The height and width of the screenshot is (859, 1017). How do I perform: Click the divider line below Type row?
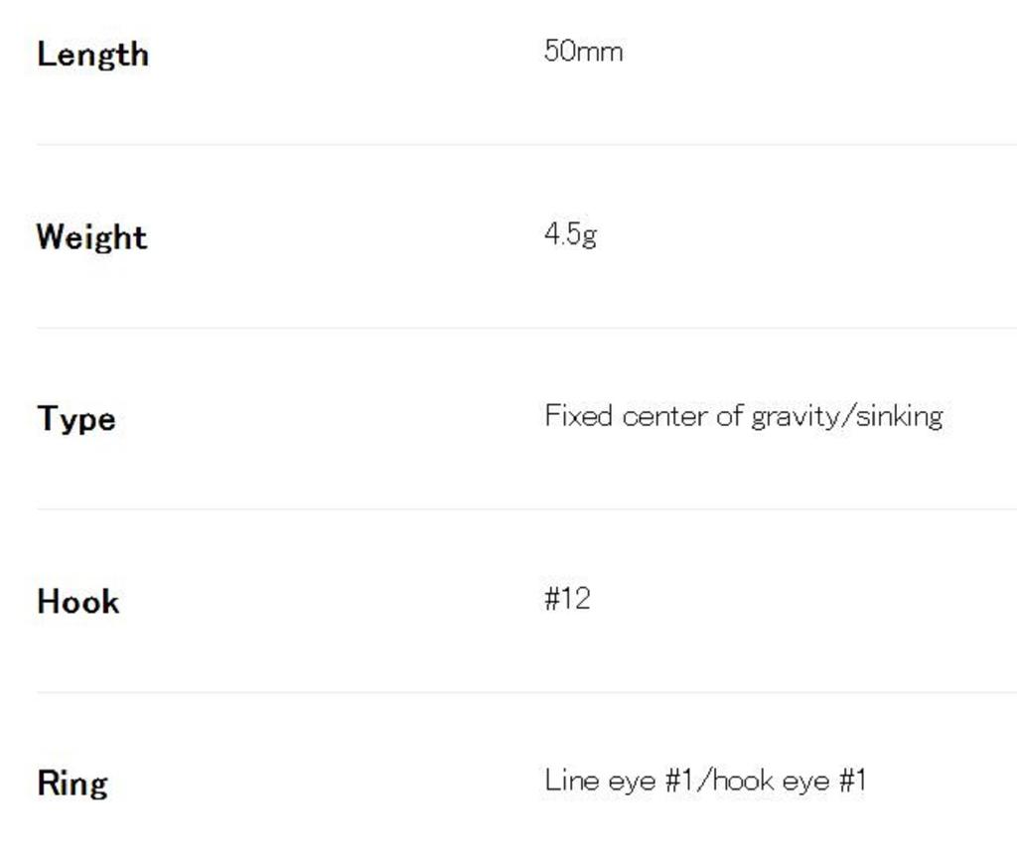pos(526,509)
